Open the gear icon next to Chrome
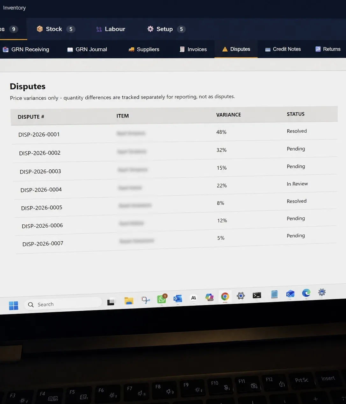The width and height of the screenshot is (346, 404). click(x=241, y=296)
